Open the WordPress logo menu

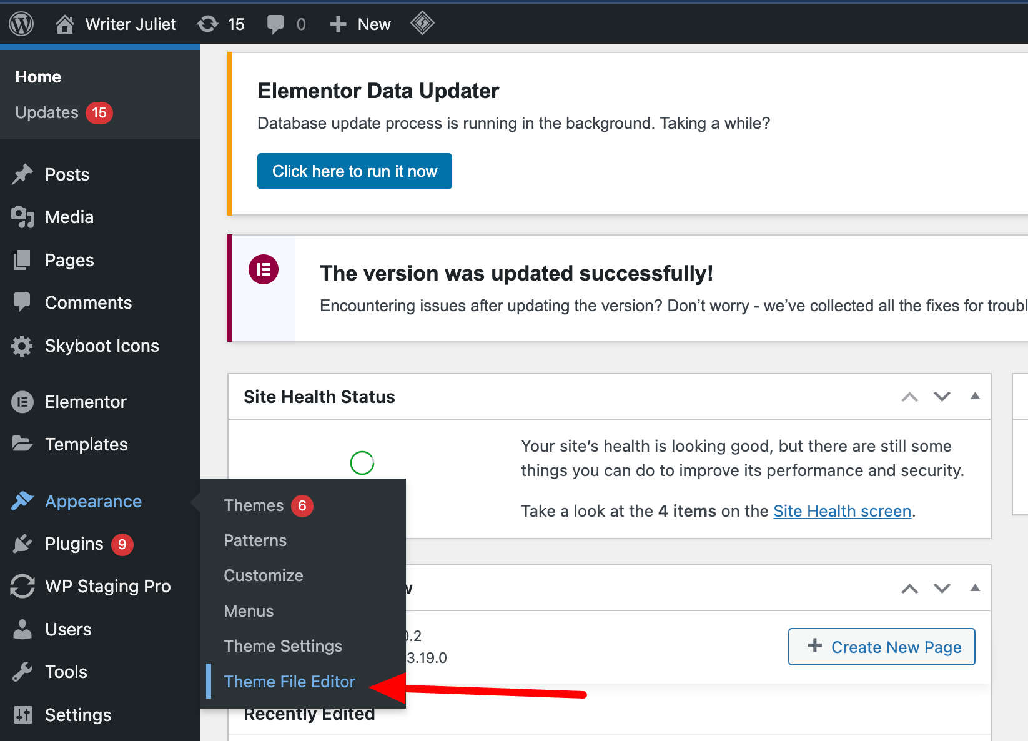(21, 24)
